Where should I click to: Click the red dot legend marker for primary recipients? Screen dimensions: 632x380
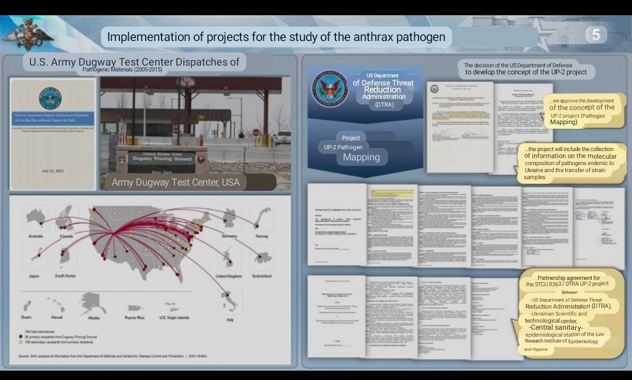click(x=21, y=337)
